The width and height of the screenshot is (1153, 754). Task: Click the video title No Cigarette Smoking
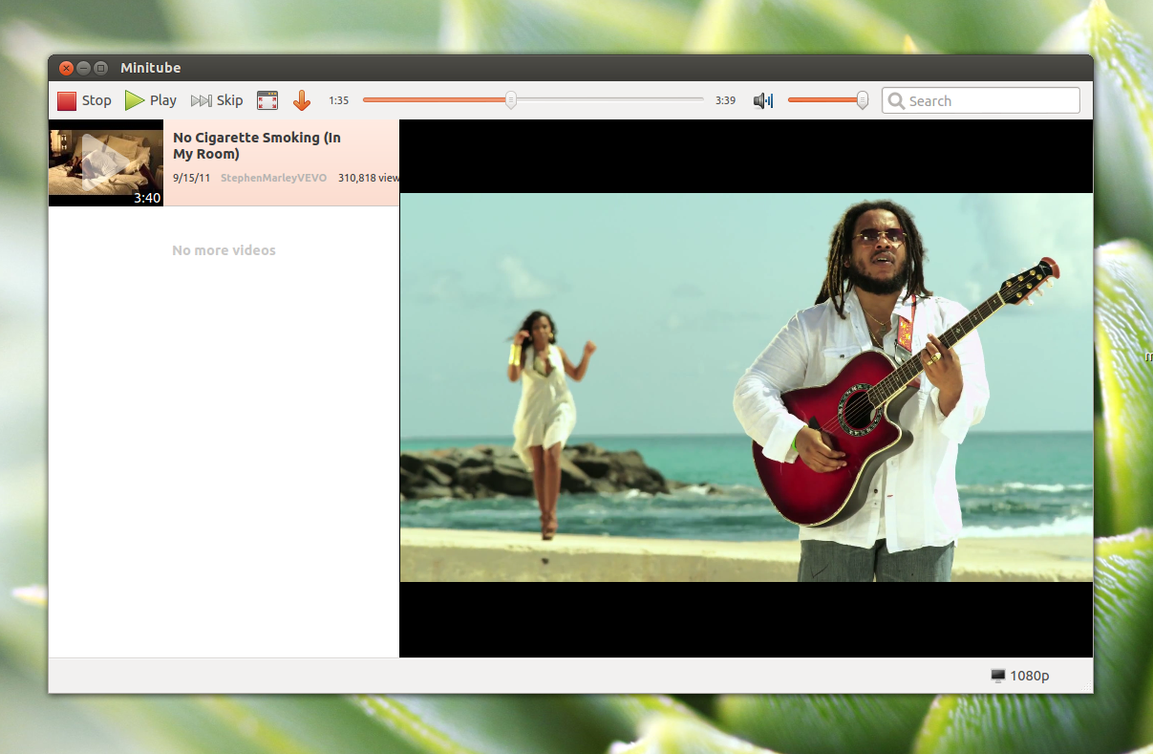click(x=257, y=145)
